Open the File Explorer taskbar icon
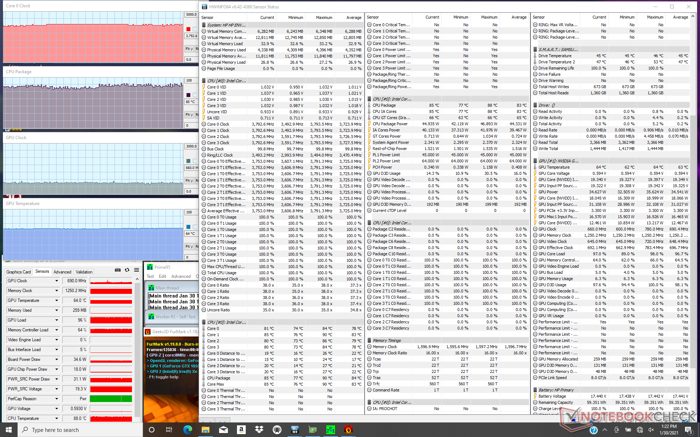Screen dimensions: 700x437 coord(205,430)
